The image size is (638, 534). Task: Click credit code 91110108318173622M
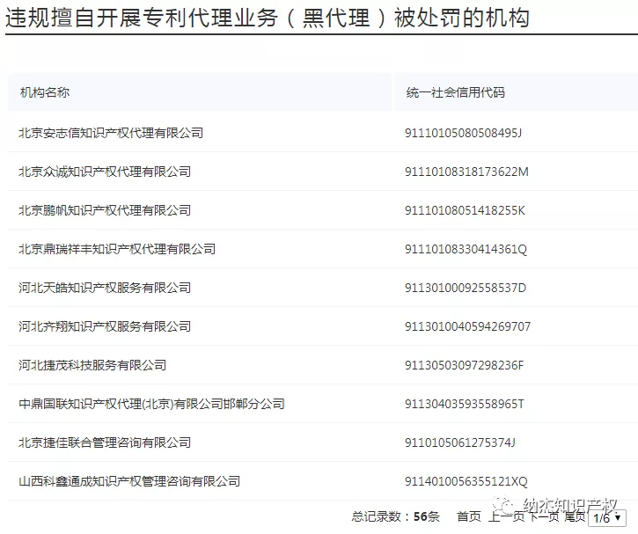click(x=466, y=172)
